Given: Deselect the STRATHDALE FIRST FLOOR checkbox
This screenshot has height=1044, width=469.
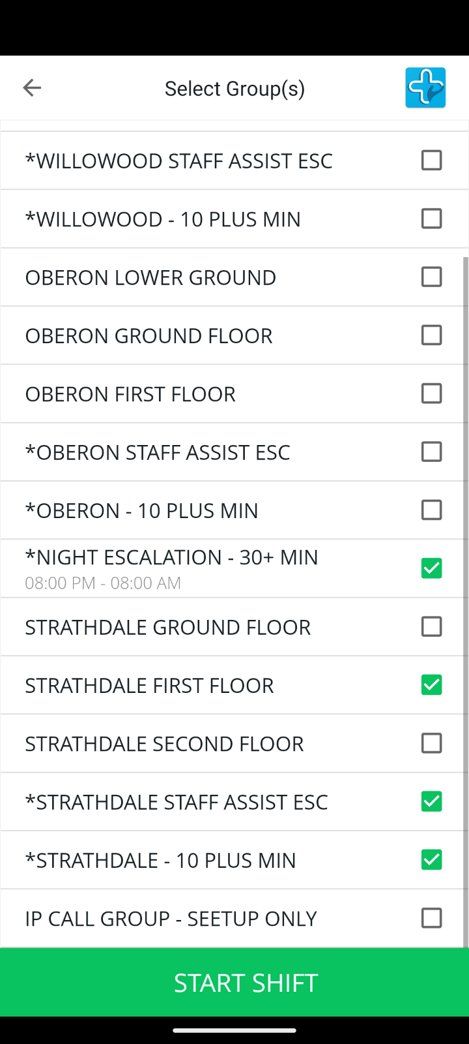Looking at the screenshot, I should point(431,685).
